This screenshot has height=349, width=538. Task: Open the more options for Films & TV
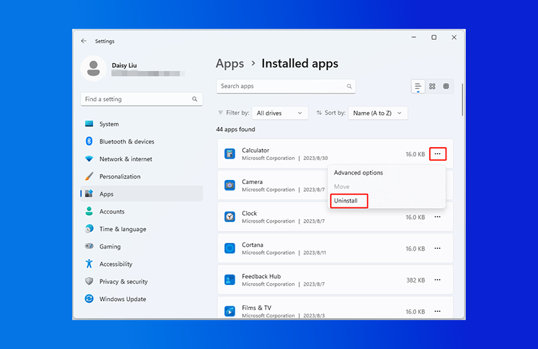(438, 311)
